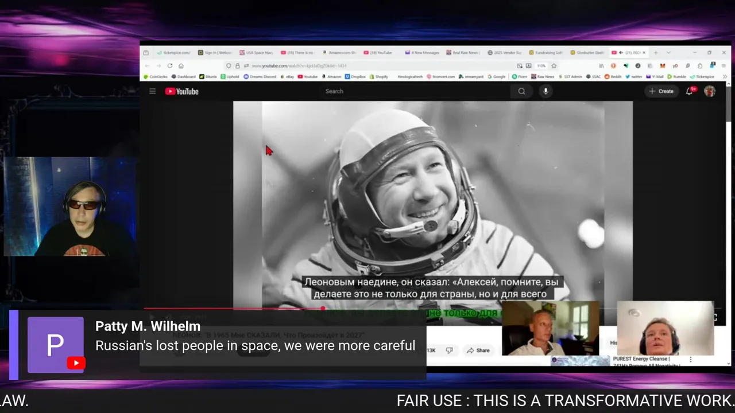Go forward with the browser forward arrow
This screenshot has height=413, width=735.
point(158,66)
